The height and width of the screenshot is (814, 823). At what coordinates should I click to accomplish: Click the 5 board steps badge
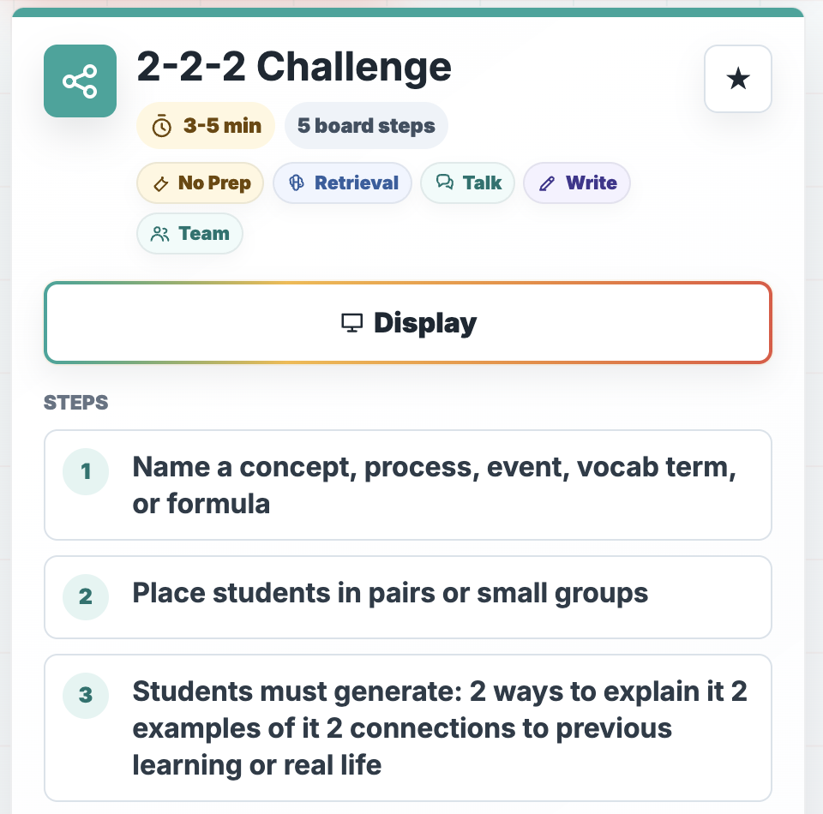pyautogui.click(x=366, y=126)
